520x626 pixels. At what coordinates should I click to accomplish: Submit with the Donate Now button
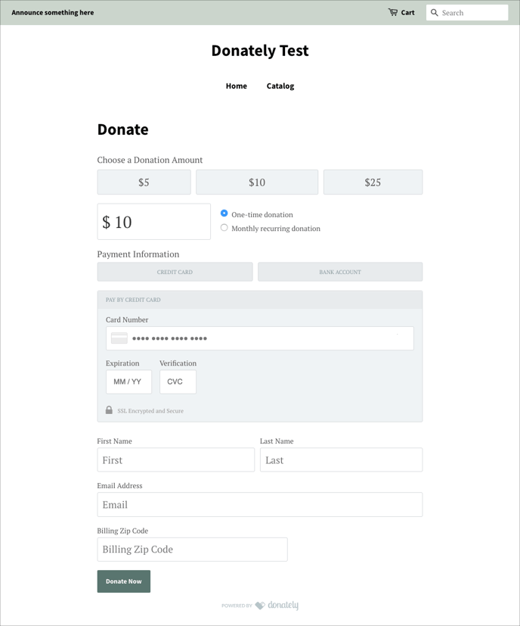pos(124,581)
